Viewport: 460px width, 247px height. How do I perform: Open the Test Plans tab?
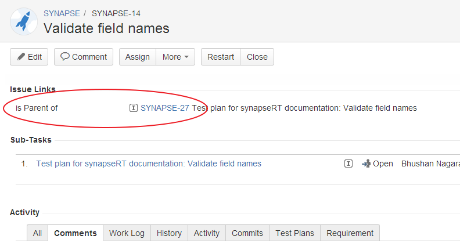294,233
